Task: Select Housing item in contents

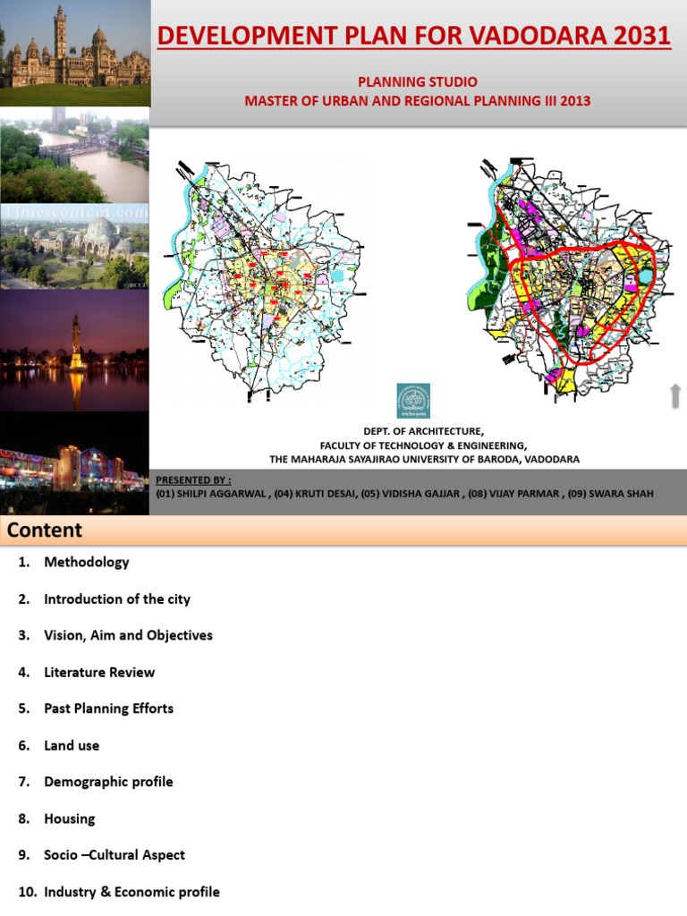Action: tap(70, 819)
